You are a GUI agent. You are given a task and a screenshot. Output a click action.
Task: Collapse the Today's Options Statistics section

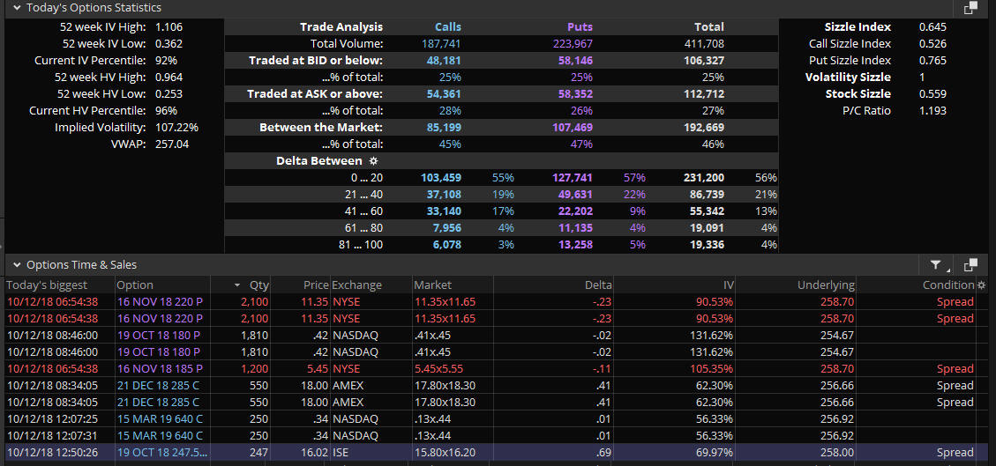(x=17, y=8)
